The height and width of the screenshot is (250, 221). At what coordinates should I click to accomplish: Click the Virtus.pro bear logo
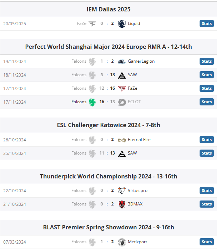tap(122, 191)
